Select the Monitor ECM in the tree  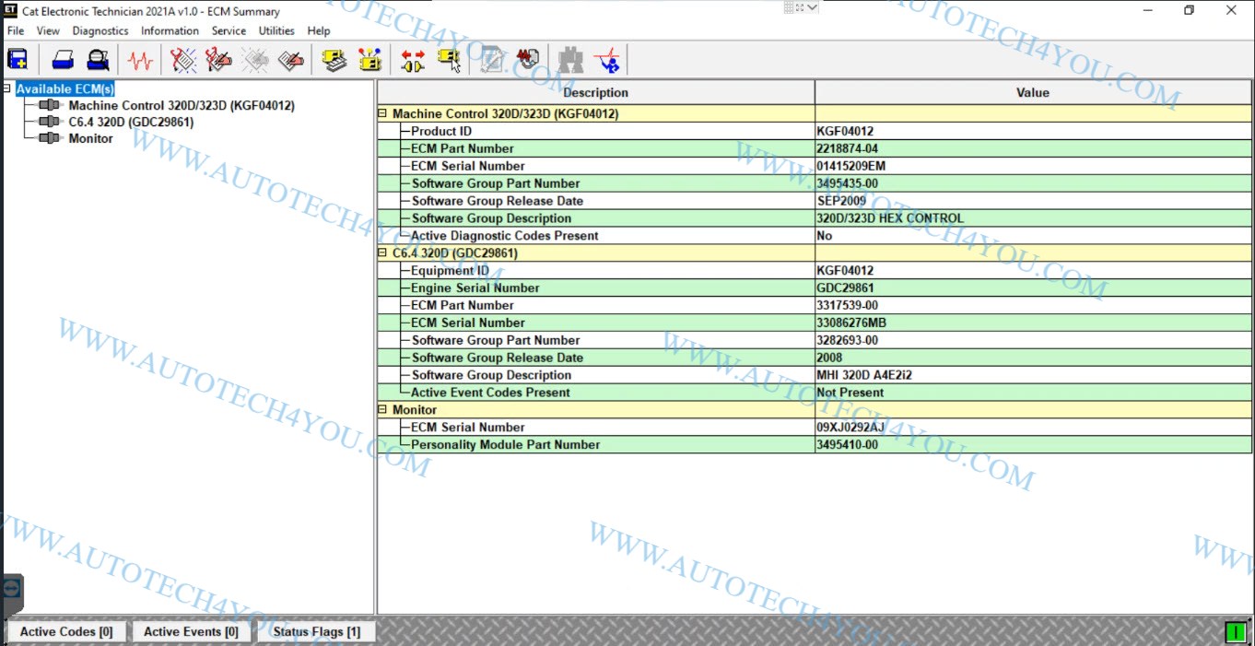pyautogui.click(x=90, y=138)
